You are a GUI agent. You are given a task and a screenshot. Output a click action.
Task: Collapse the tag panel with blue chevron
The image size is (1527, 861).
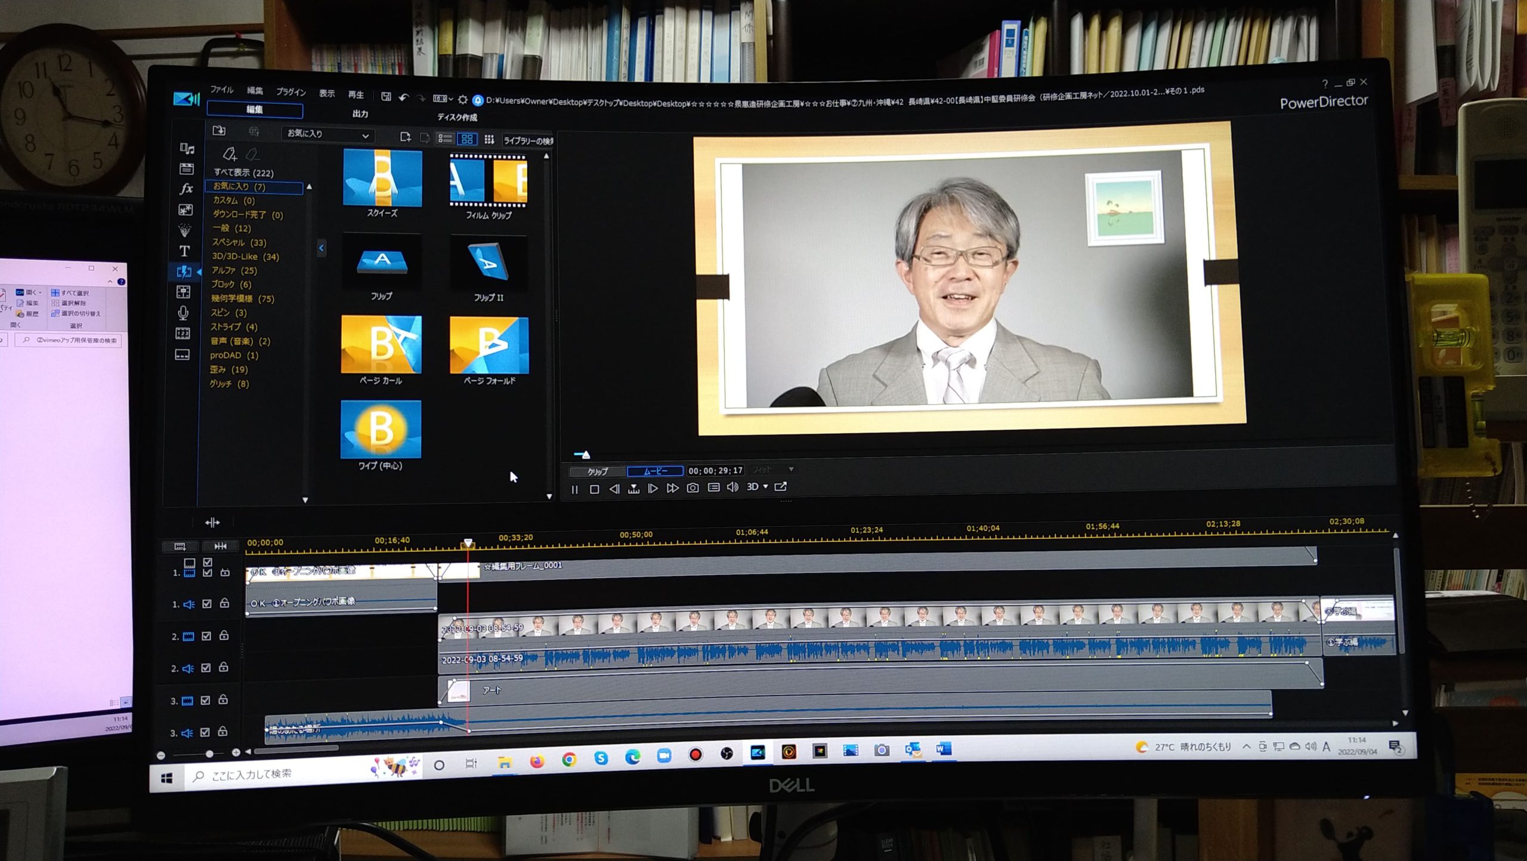tap(322, 248)
